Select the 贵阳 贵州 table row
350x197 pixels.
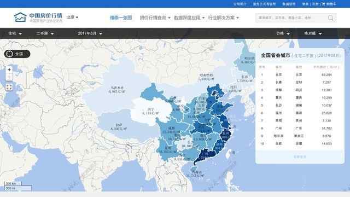[300, 120]
